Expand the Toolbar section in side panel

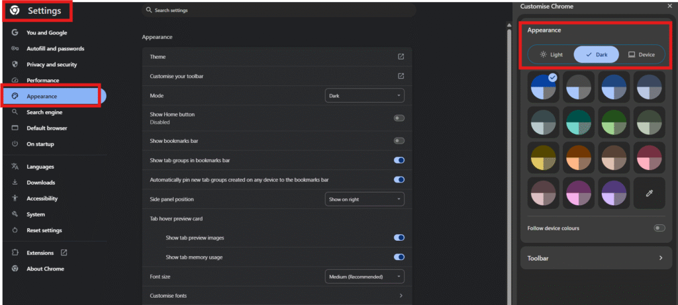pyautogui.click(x=595, y=258)
